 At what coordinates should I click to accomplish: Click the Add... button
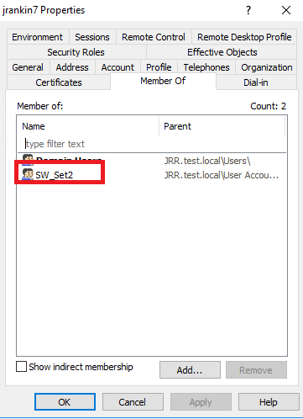click(190, 370)
